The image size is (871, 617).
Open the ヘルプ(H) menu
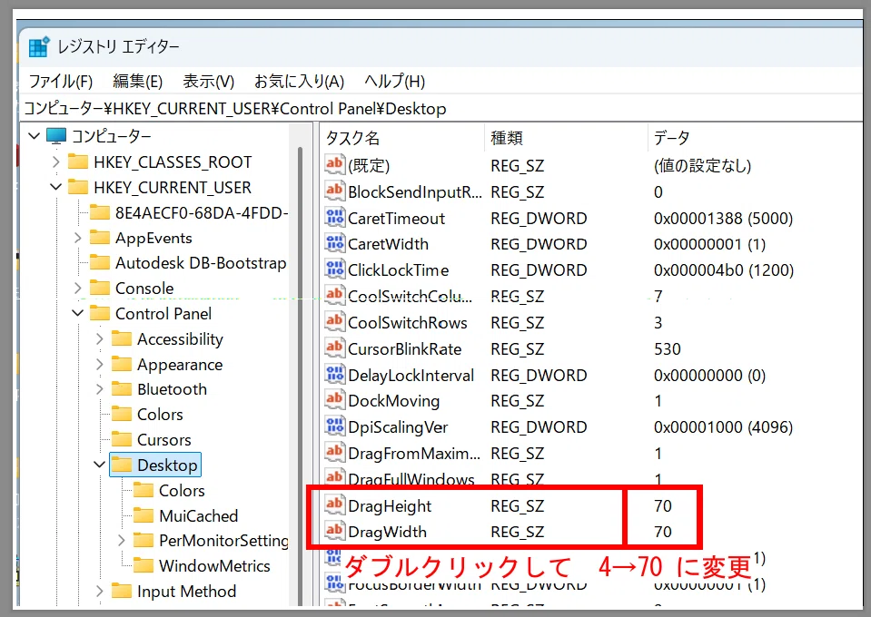394,82
